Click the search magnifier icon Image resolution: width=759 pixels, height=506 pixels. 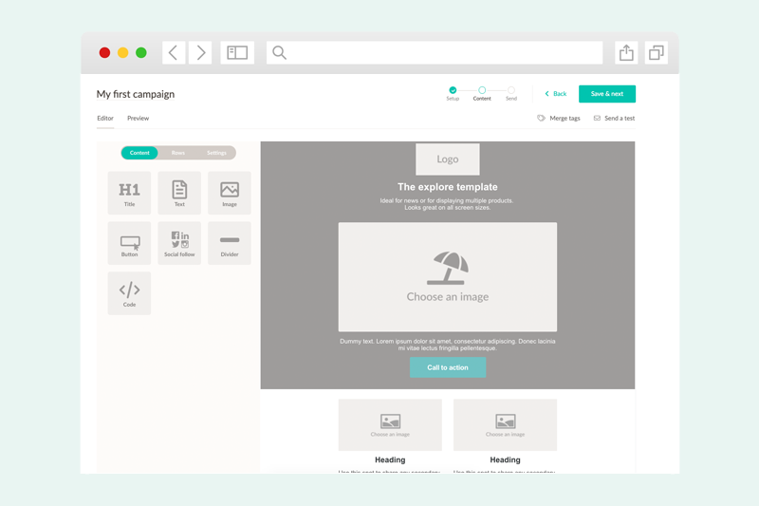279,52
